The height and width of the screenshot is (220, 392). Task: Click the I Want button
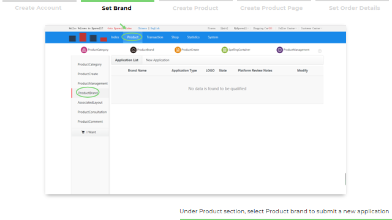pos(90,132)
